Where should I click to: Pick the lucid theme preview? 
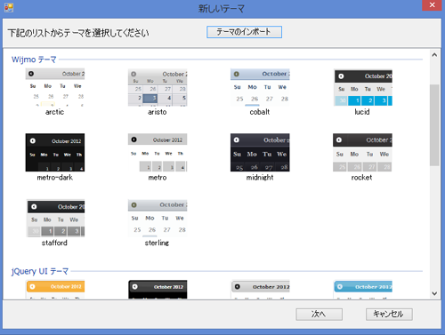pos(363,87)
